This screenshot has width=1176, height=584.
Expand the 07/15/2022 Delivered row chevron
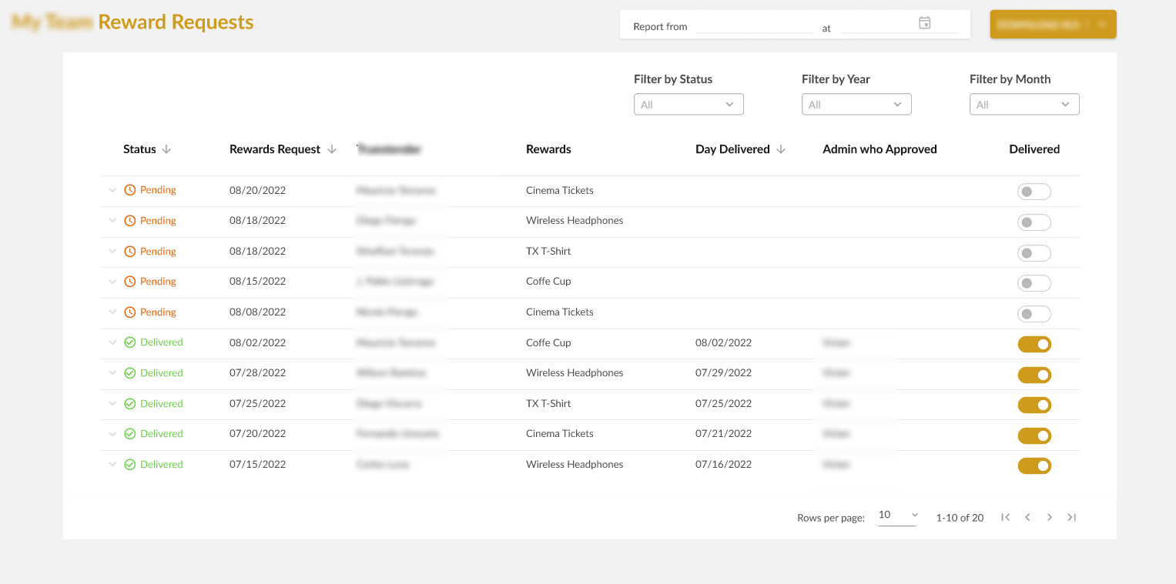[112, 464]
